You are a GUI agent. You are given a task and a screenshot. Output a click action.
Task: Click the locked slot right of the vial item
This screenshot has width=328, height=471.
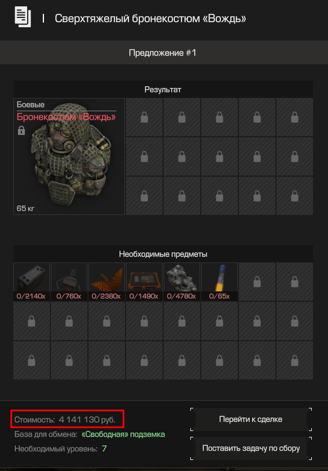(257, 282)
